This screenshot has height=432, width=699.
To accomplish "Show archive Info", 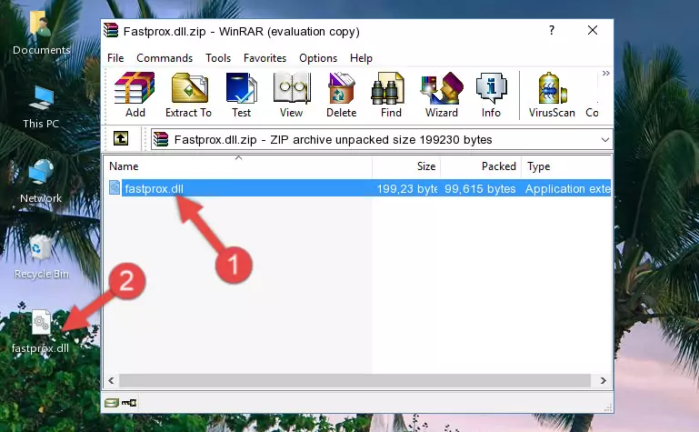I will [x=491, y=95].
